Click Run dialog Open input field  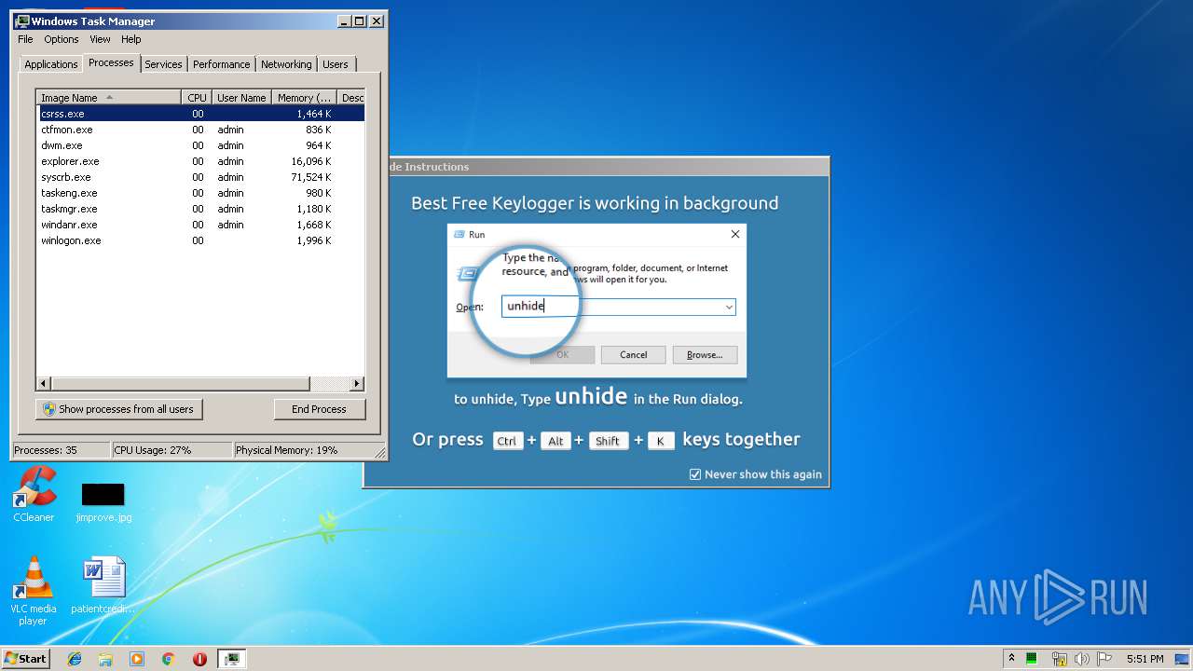tap(619, 307)
